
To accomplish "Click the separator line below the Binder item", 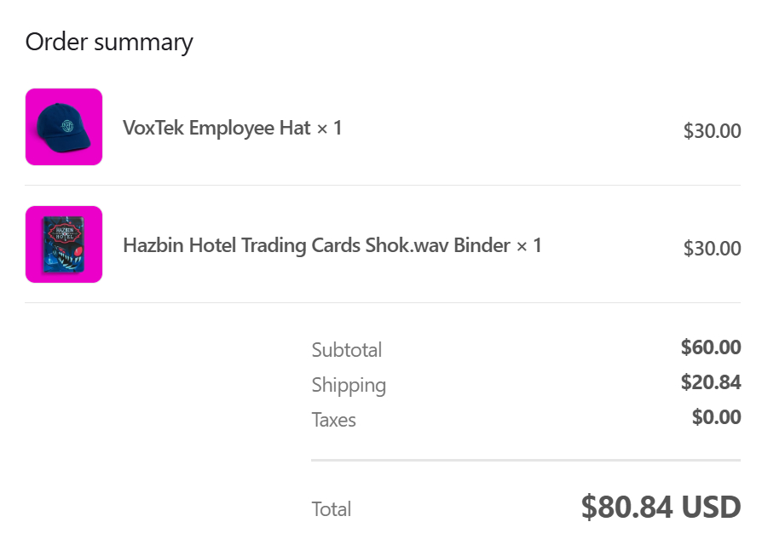I will pos(383,302).
